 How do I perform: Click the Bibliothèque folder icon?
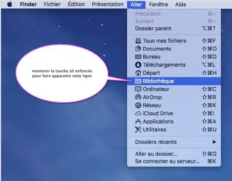pyautogui.click(x=138, y=81)
